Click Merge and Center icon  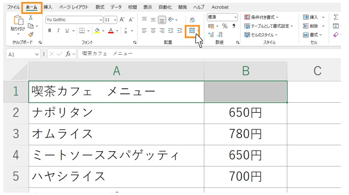pos(192,31)
